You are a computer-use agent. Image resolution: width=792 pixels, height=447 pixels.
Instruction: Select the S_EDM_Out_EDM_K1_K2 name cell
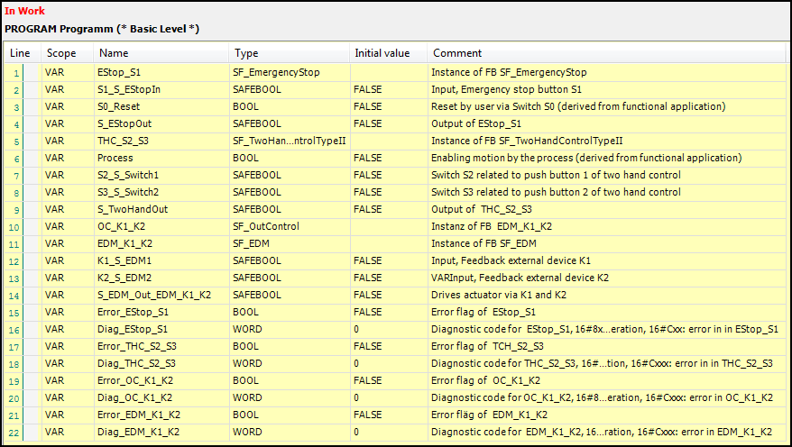159,295
